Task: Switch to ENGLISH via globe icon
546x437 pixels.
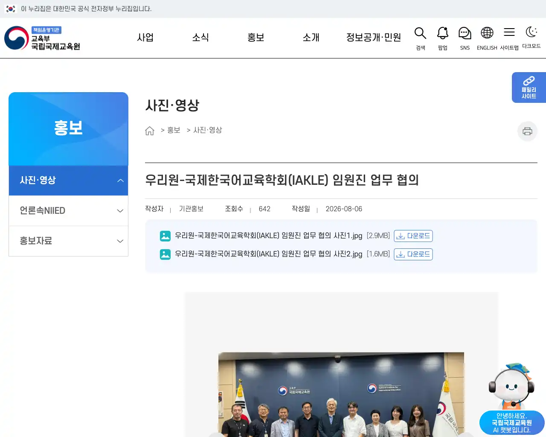Action: [487, 38]
